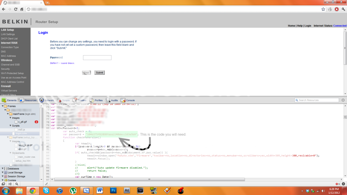Collapse the topFrame node
Image resolution: width=347 pixels, height=195 pixels.
click(x=8, y=137)
